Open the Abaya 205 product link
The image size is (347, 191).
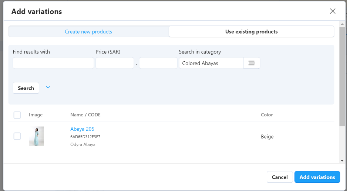[82, 129]
